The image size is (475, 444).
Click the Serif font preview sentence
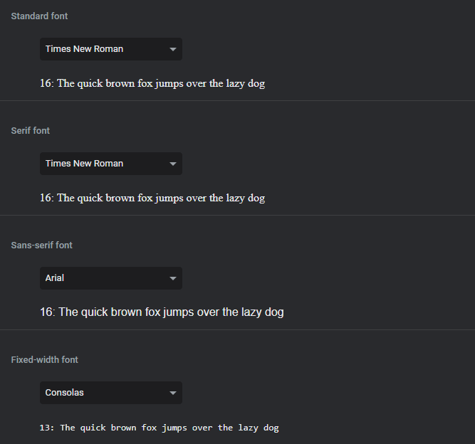pos(152,198)
